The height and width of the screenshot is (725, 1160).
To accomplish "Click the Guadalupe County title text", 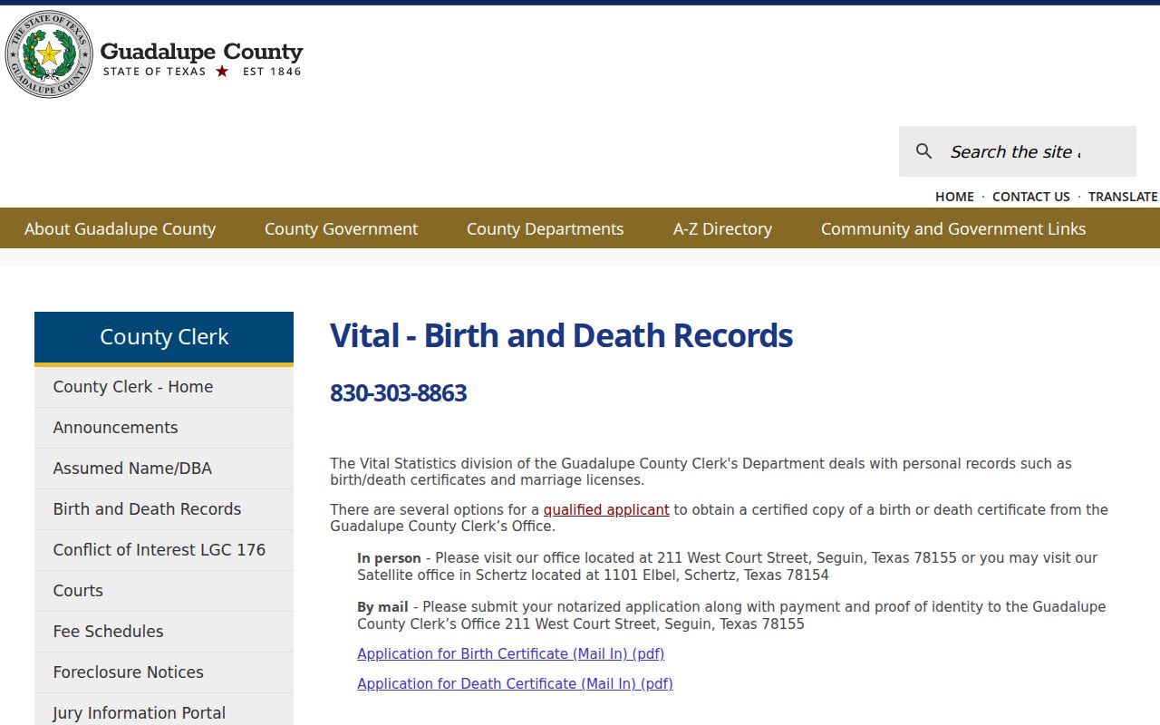I will [201, 52].
